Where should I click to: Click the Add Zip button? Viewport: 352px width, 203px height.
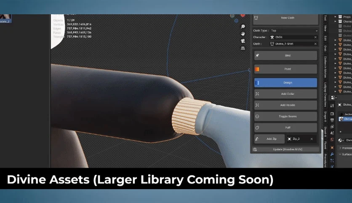[x=269, y=139]
